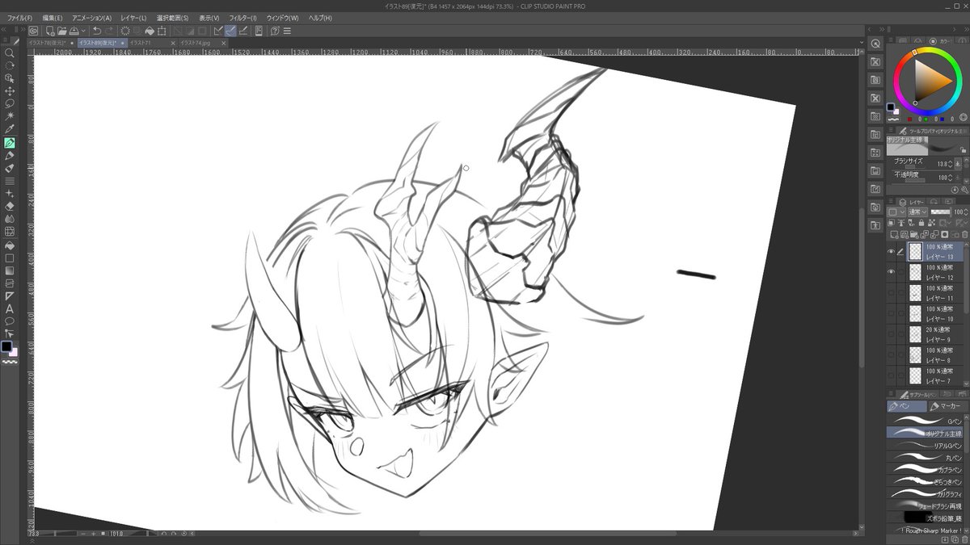This screenshot has width=970, height=545.
Task: Show レイヤー 10 via visibility box
Action: [x=892, y=314]
